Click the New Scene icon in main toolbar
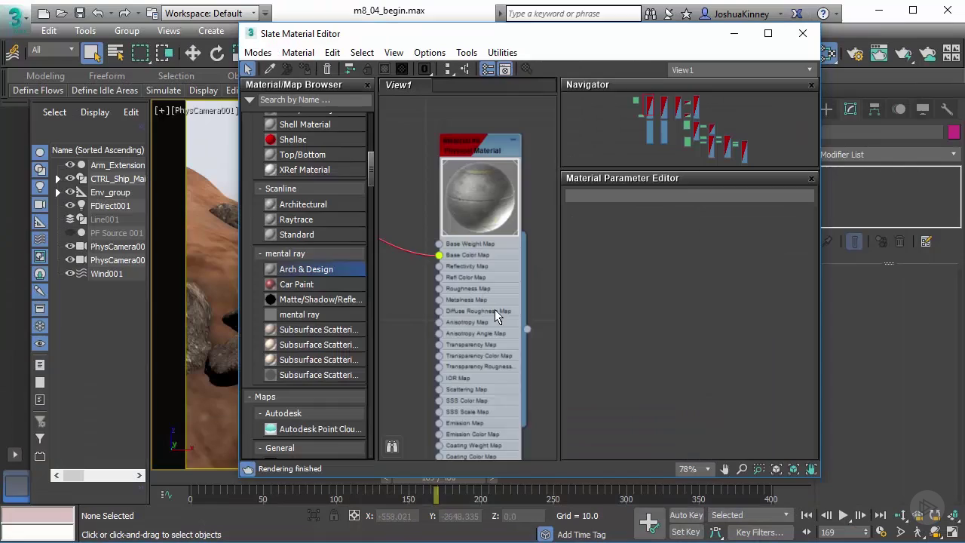This screenshot has width=965, height=543. tap(44, 13)
